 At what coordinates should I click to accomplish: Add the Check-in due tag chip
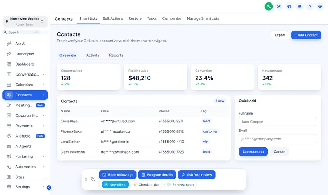tap(147, 184)
